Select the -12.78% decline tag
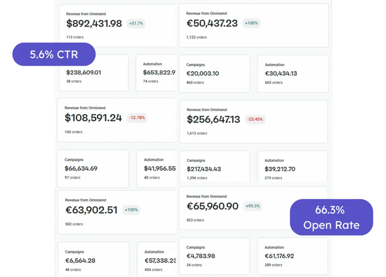The image size is (386, 277). (137, 118)
